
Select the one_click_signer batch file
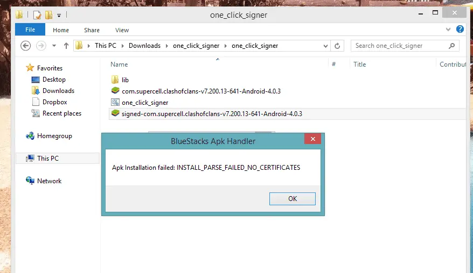145,103
